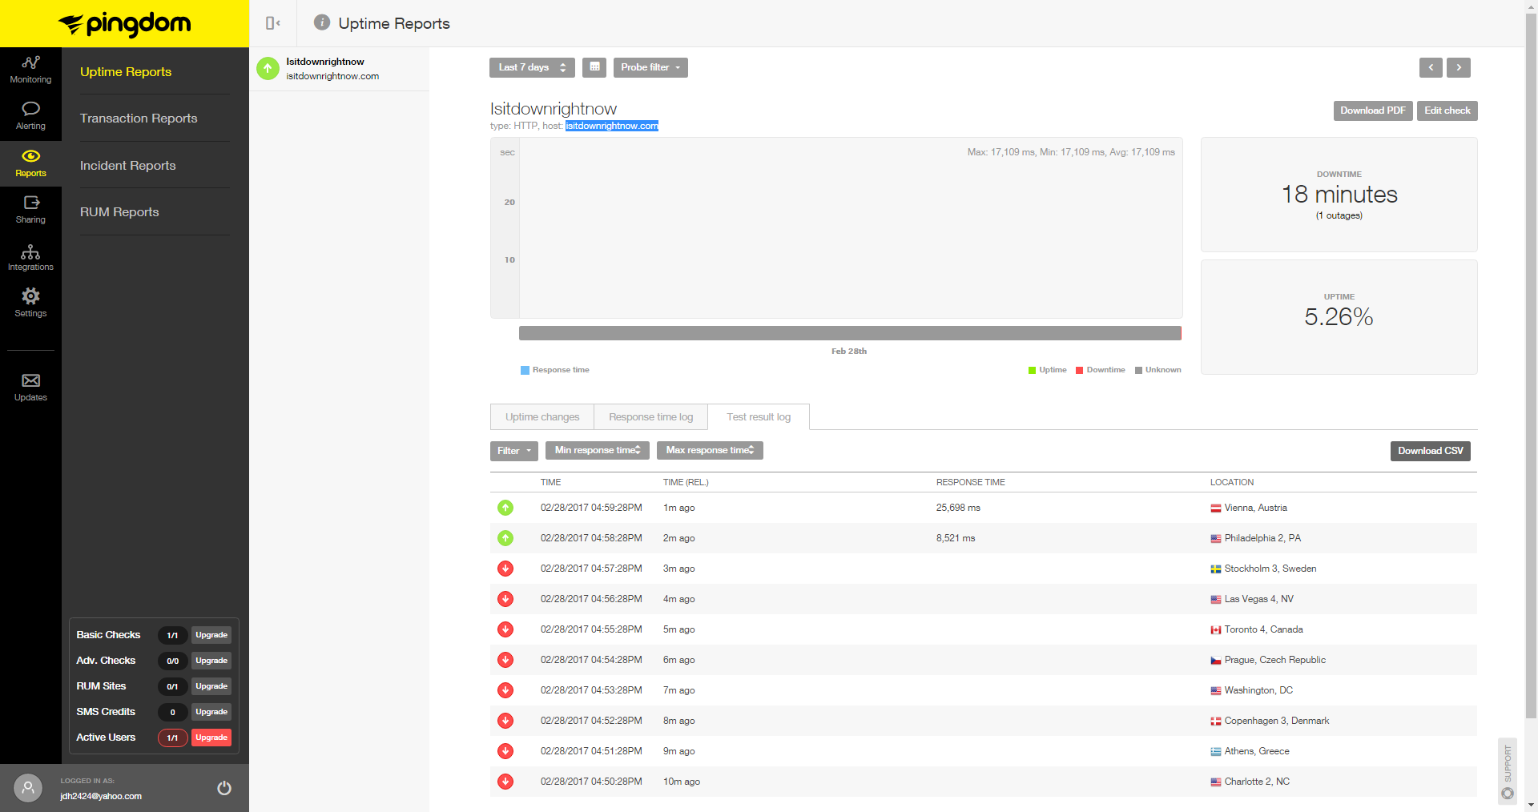Viewport: 1538px width, 812px height.
Task: Click the down status icon for 04:50:28PM row
Action: [505, 782]
